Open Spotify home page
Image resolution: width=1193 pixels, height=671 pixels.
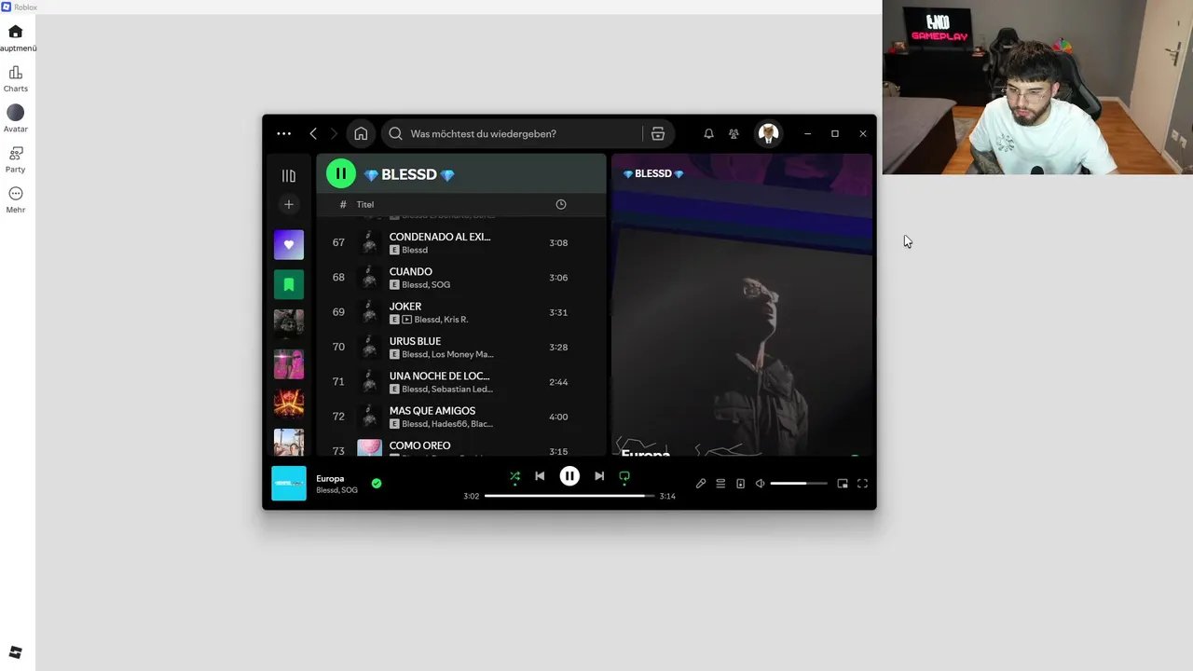361,133
